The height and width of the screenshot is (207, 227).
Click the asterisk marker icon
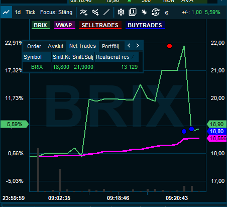(x=144, y=12)
